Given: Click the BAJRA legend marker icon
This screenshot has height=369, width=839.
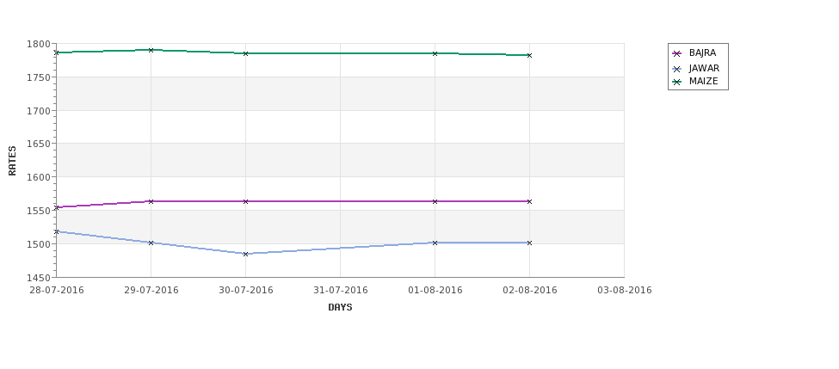Looking at the screenshot, I should point(677,53).
